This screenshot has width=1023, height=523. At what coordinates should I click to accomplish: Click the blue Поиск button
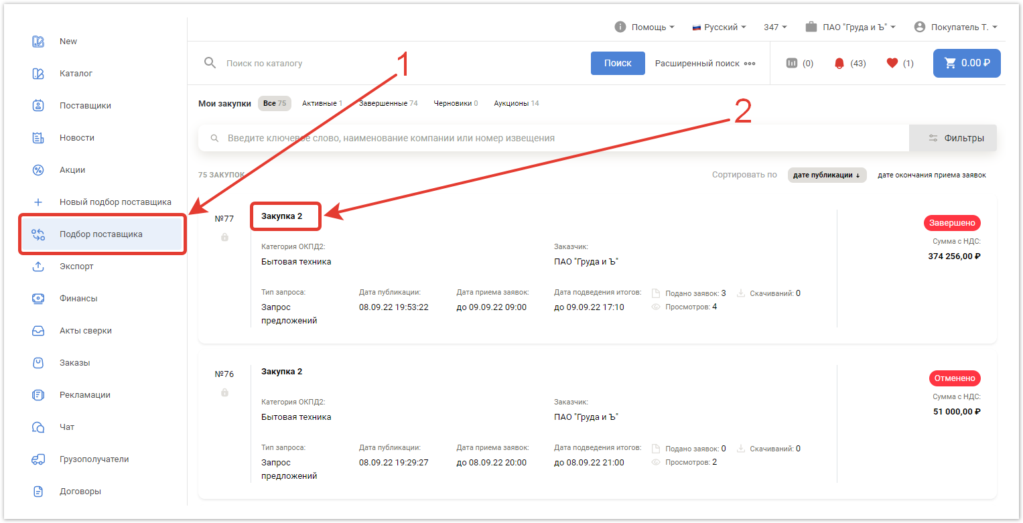617,64
